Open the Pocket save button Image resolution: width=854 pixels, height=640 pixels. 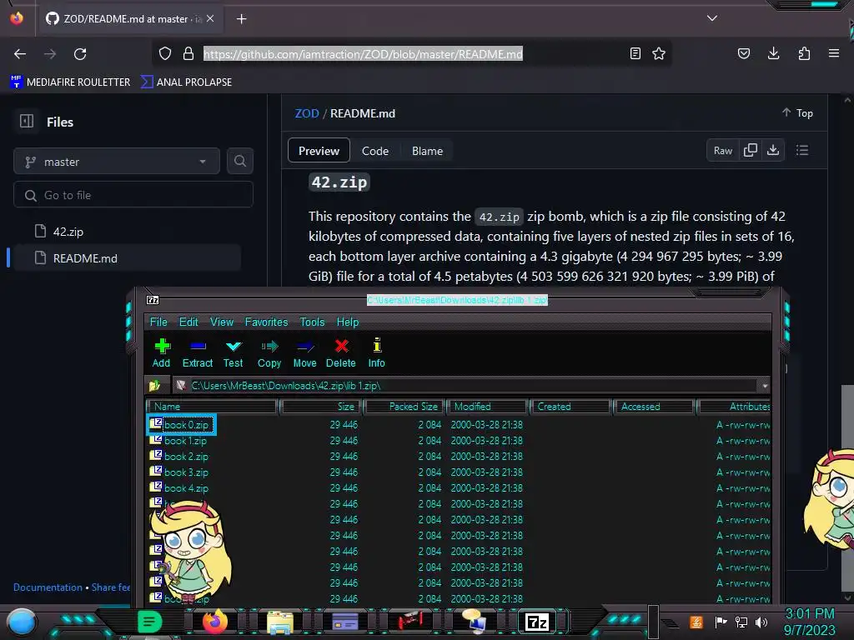tap(743, 53)
